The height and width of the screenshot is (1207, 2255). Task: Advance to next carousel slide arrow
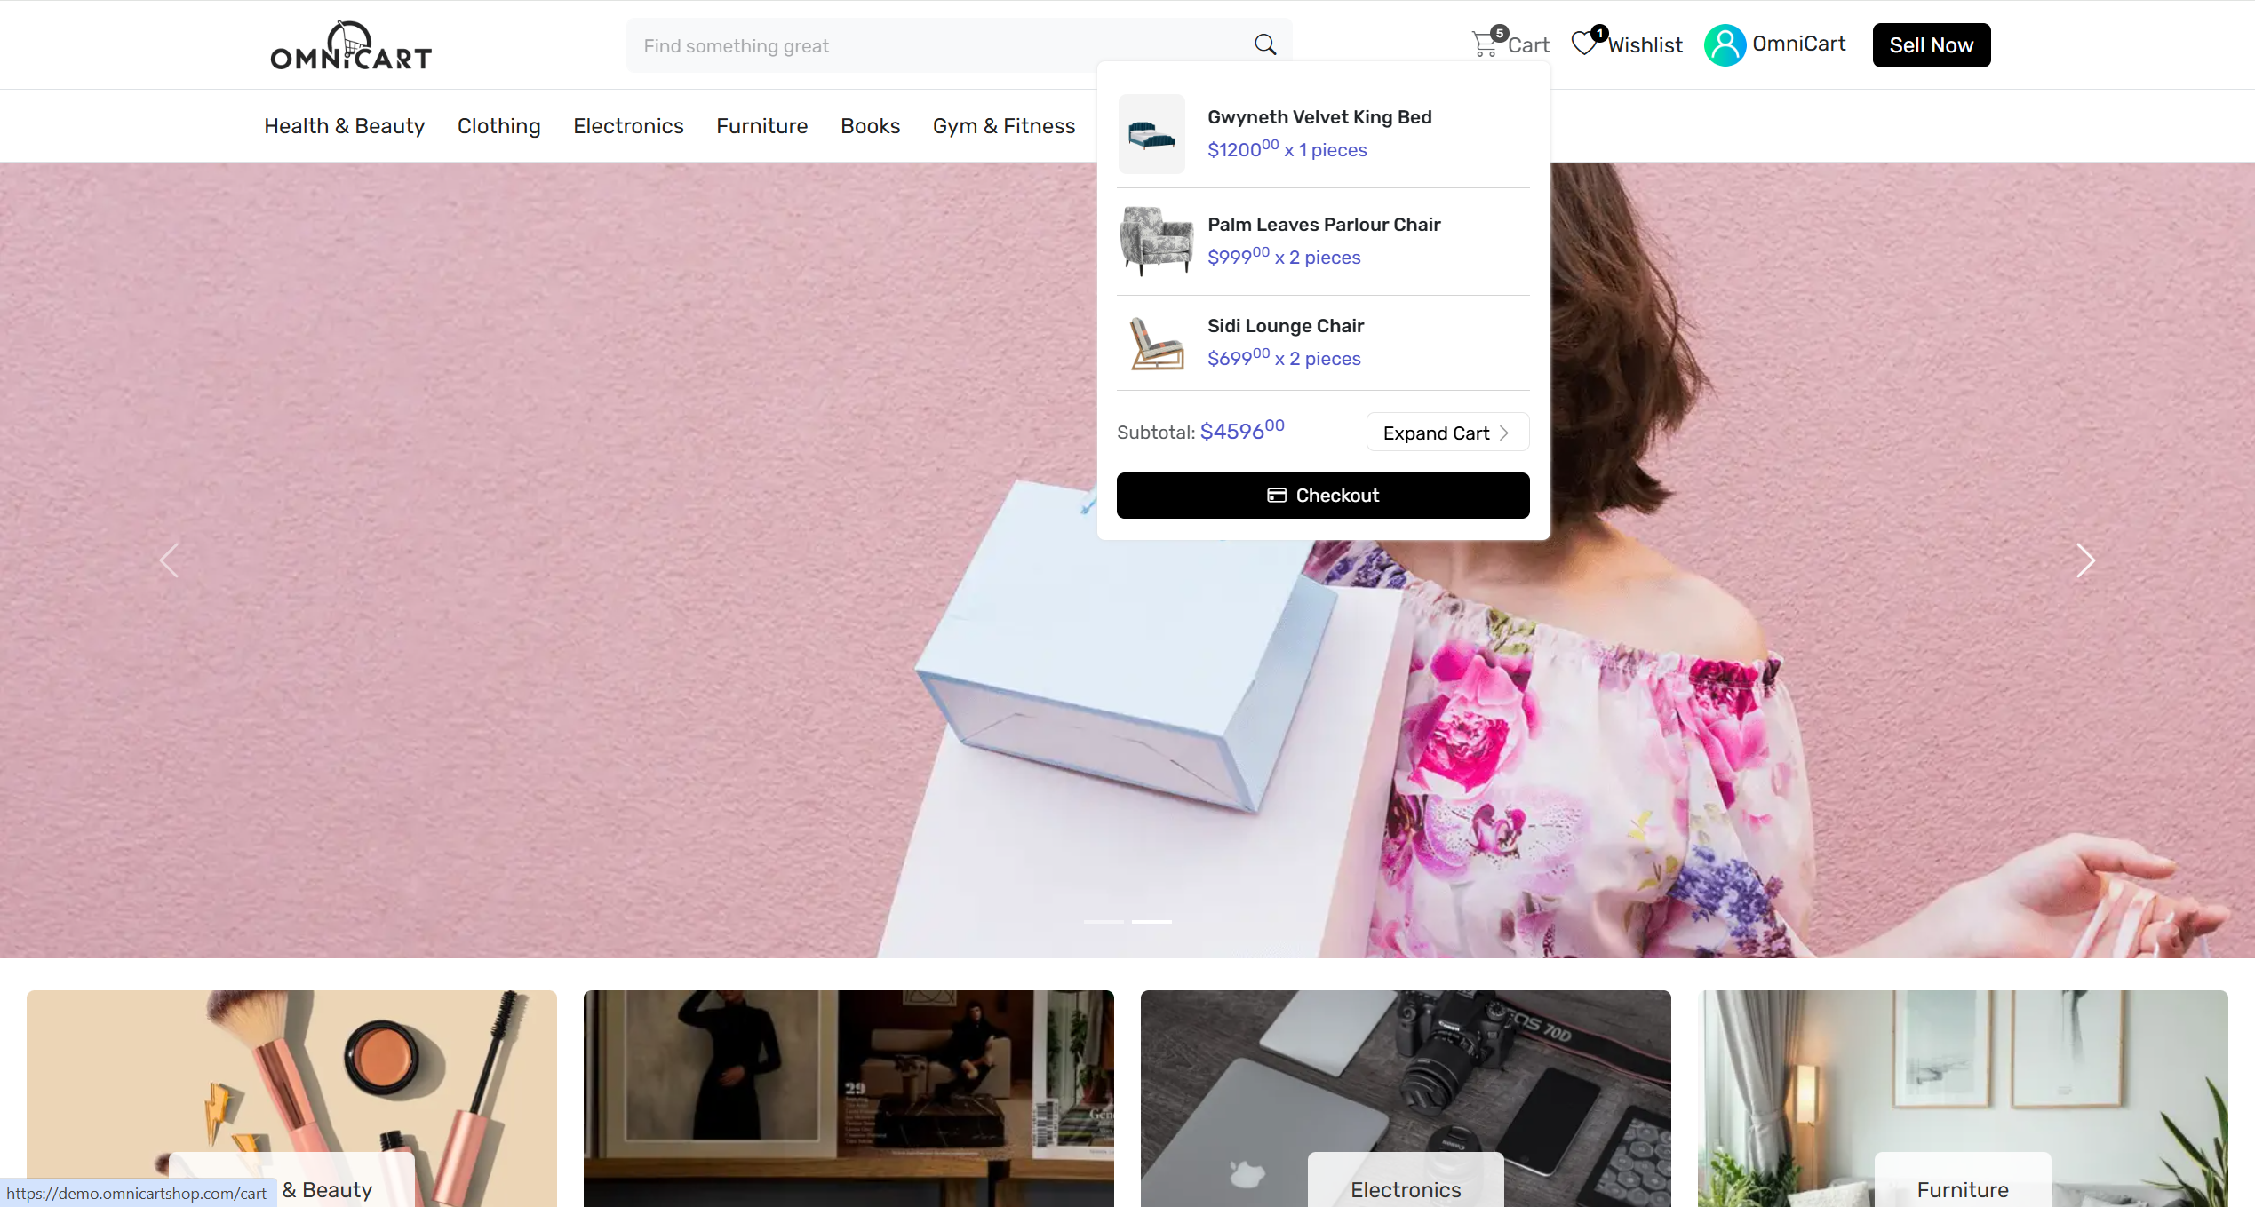click(2084, 560)
